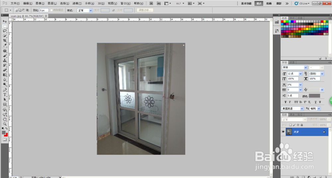Switch to the 基本功能 workspace
Viewport: 332px width, 178px height.
click(x=246, y=3)
